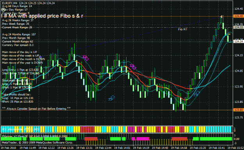This screenshot has height=150, width=244.
Task: Click 'Always Consider Spread on Pair' note
Action: click(36, 109)
